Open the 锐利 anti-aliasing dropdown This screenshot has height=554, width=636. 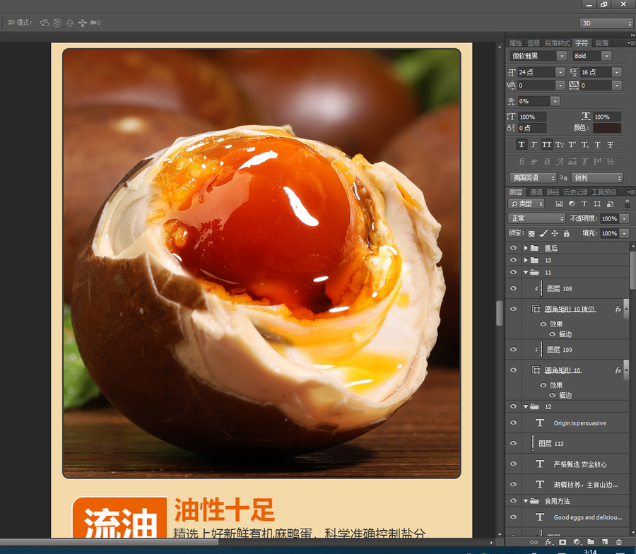tap(596, 177)
